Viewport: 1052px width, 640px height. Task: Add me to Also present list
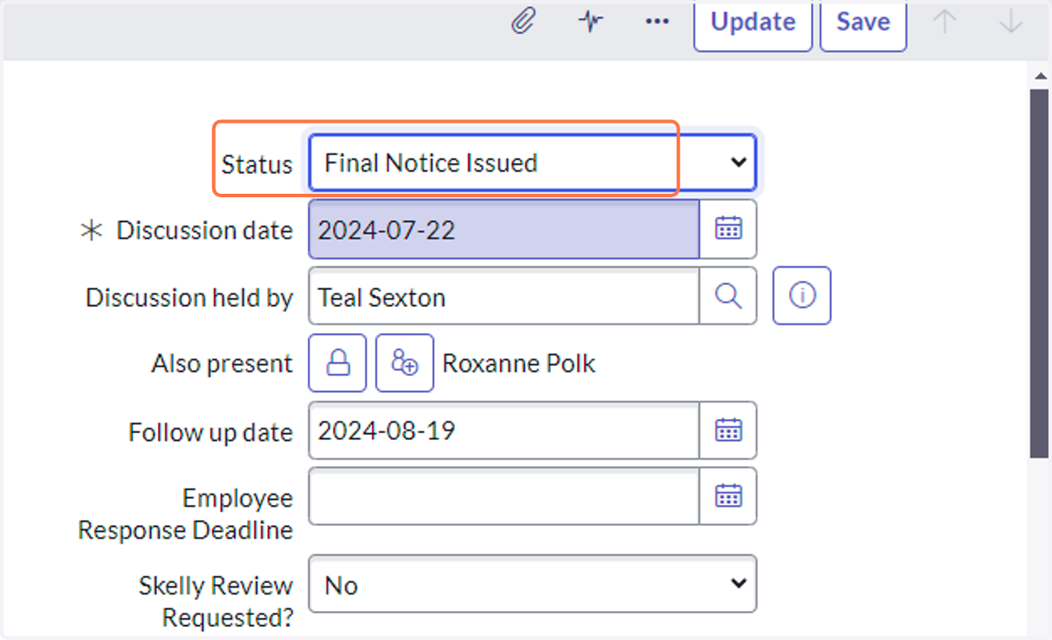click(405, 363)
